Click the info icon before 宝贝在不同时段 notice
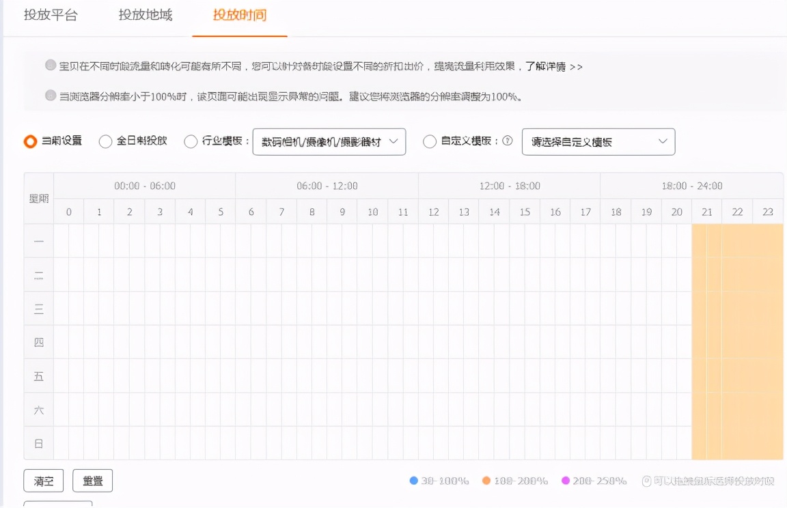This screenshot has height=508, width=787. coord(51,65)
